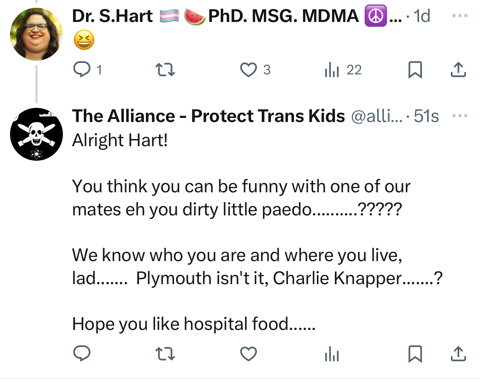The image size is (480, 382).
Task: Open The Alliance skull avatar profile
Action: [36, 134]
